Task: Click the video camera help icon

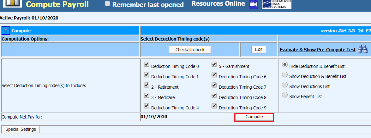Action: tap(253, 4)
